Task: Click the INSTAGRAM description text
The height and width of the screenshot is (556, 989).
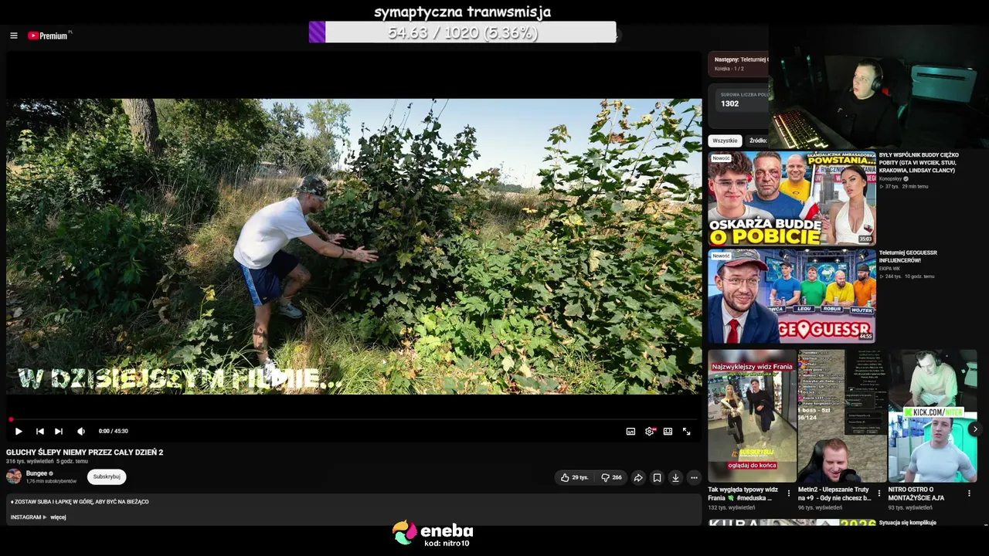Action: click(x=25, y=517)
